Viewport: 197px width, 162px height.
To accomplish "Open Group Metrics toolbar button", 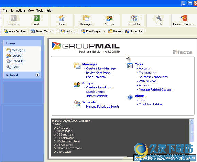I will 42,31.
